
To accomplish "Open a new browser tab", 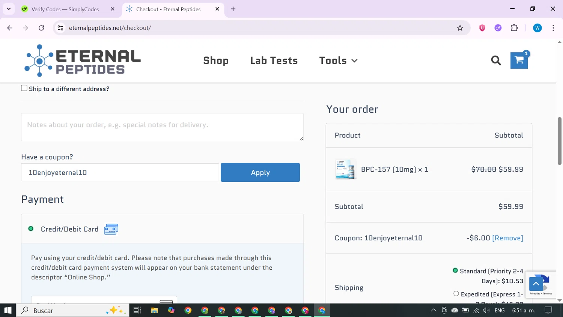I will [x=233, y=9].
